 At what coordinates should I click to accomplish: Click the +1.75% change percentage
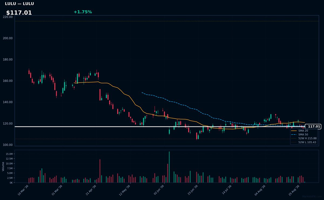[83, 12]
